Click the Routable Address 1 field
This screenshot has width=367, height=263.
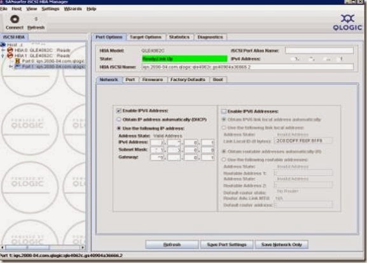(303, 173)
